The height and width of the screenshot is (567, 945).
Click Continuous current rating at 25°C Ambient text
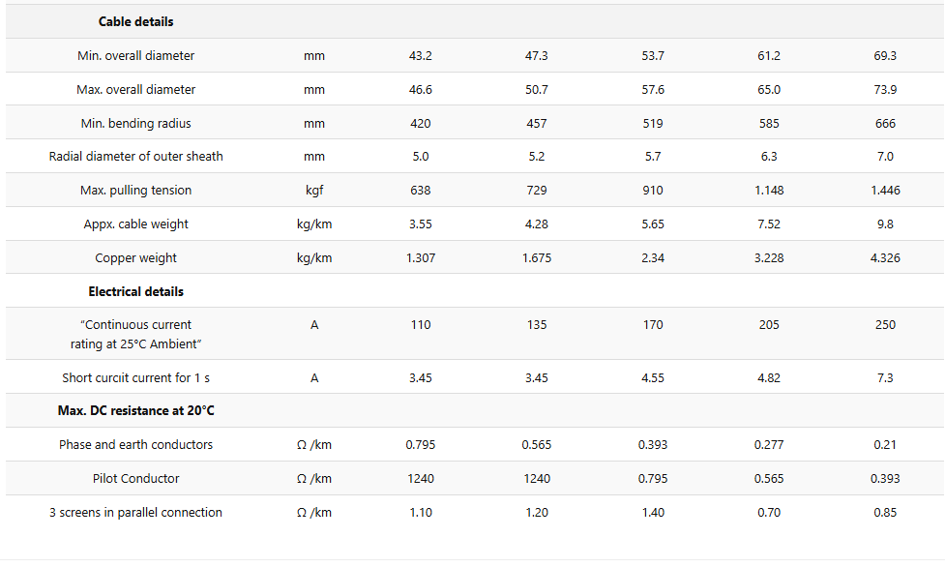(x=136, y=334)
